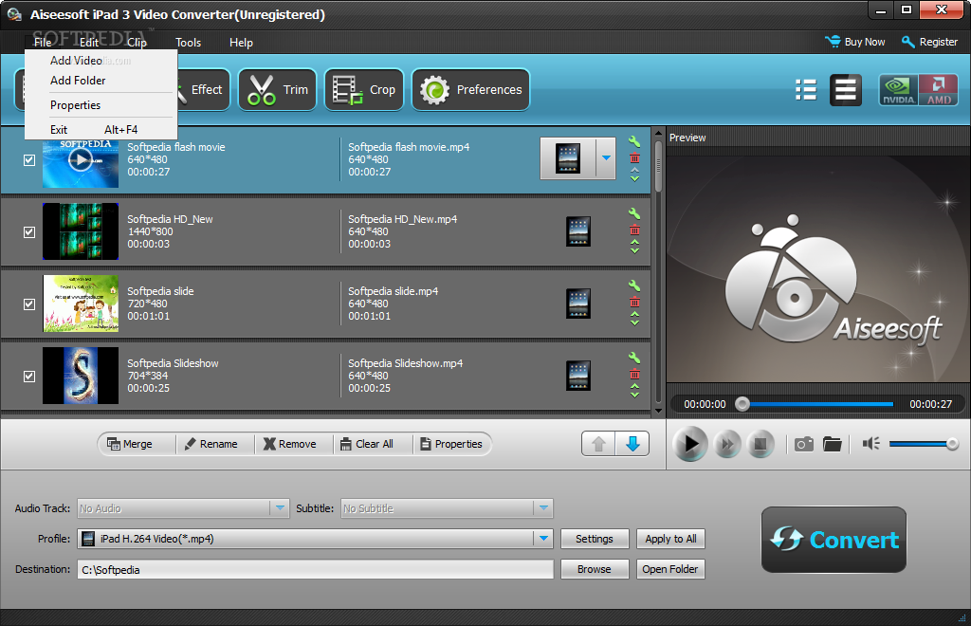Click Open Folder button
Viewport: 971px width, 626px height.
pyautogui.click(x=670, y=569)
